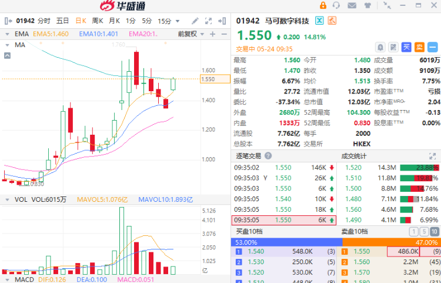Screen dimensions: 441x283
Task: Click the EMA5:1.460 indicator value
Action: pyautogui.click(x=51, y=34)
